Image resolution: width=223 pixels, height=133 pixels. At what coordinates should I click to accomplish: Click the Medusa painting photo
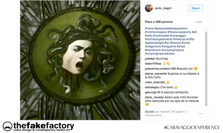tap(80, 60)
